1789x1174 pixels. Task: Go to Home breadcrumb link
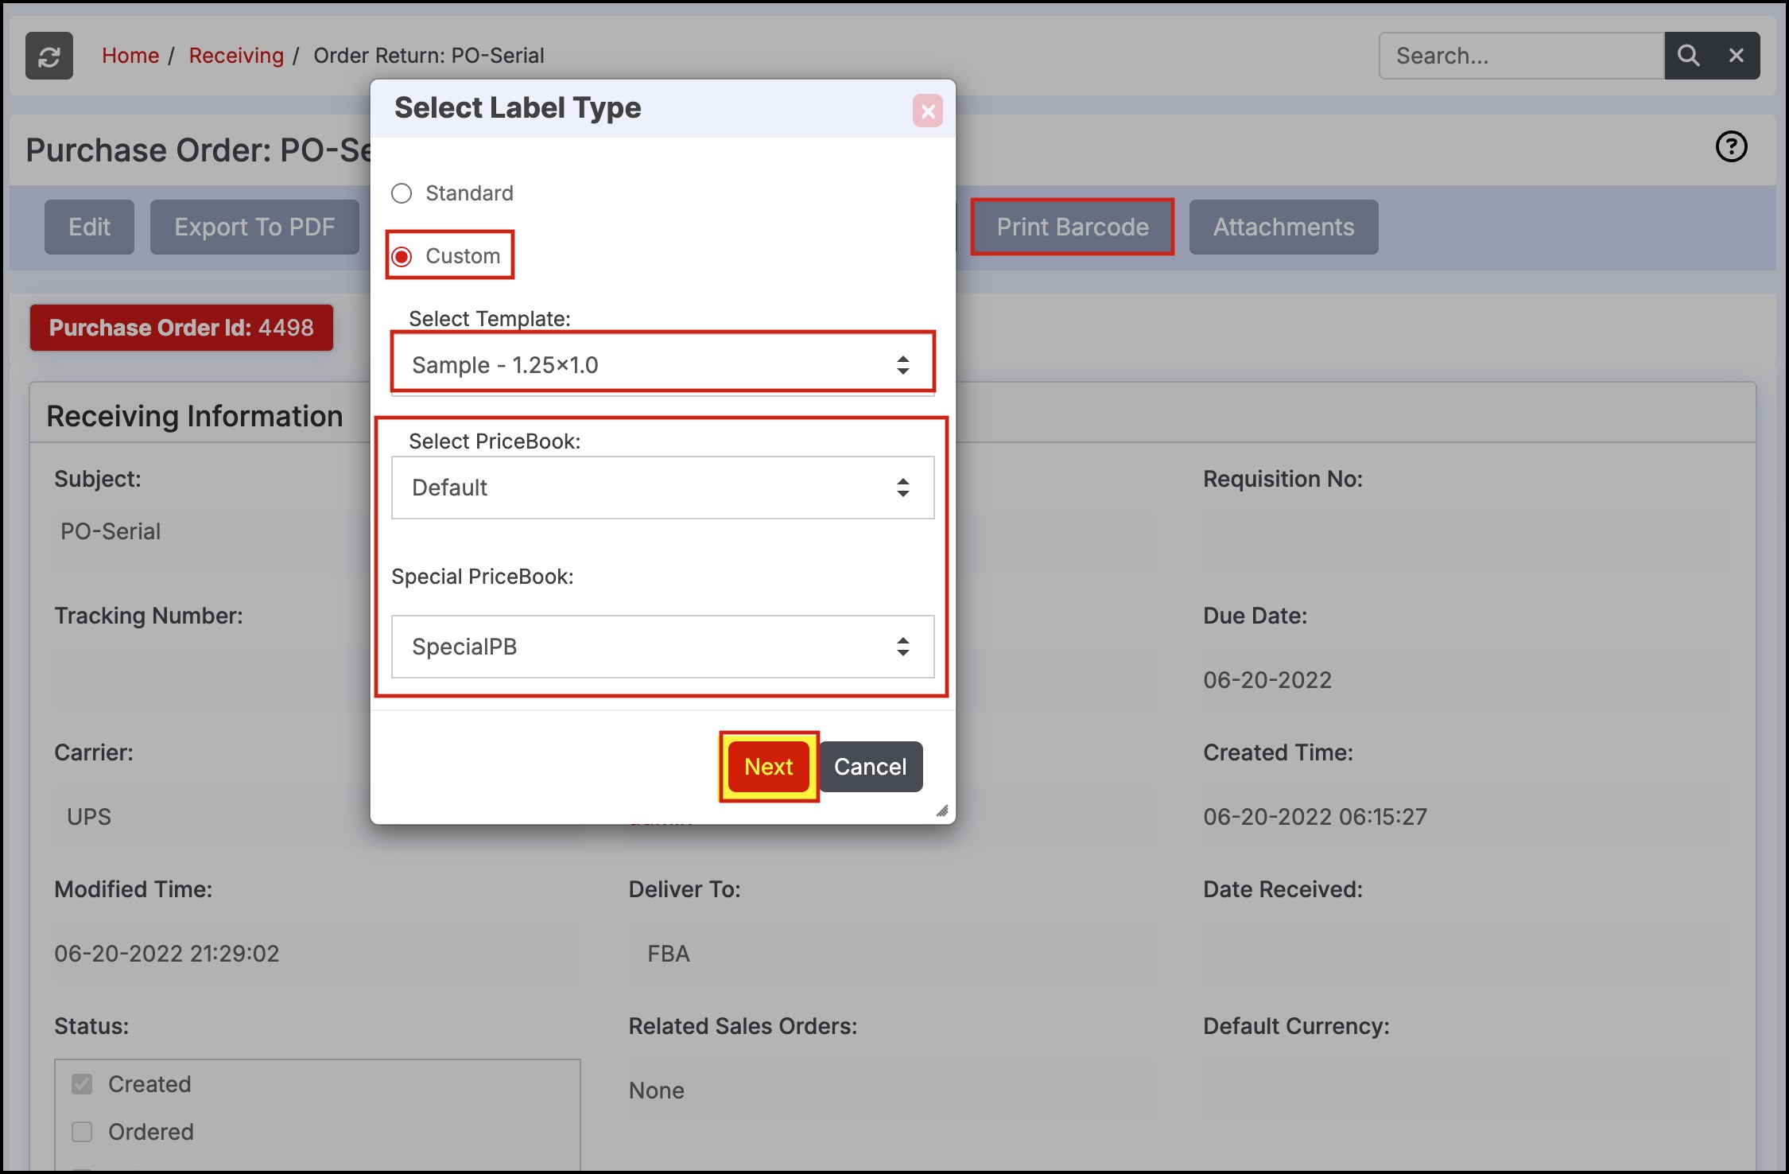130,56
